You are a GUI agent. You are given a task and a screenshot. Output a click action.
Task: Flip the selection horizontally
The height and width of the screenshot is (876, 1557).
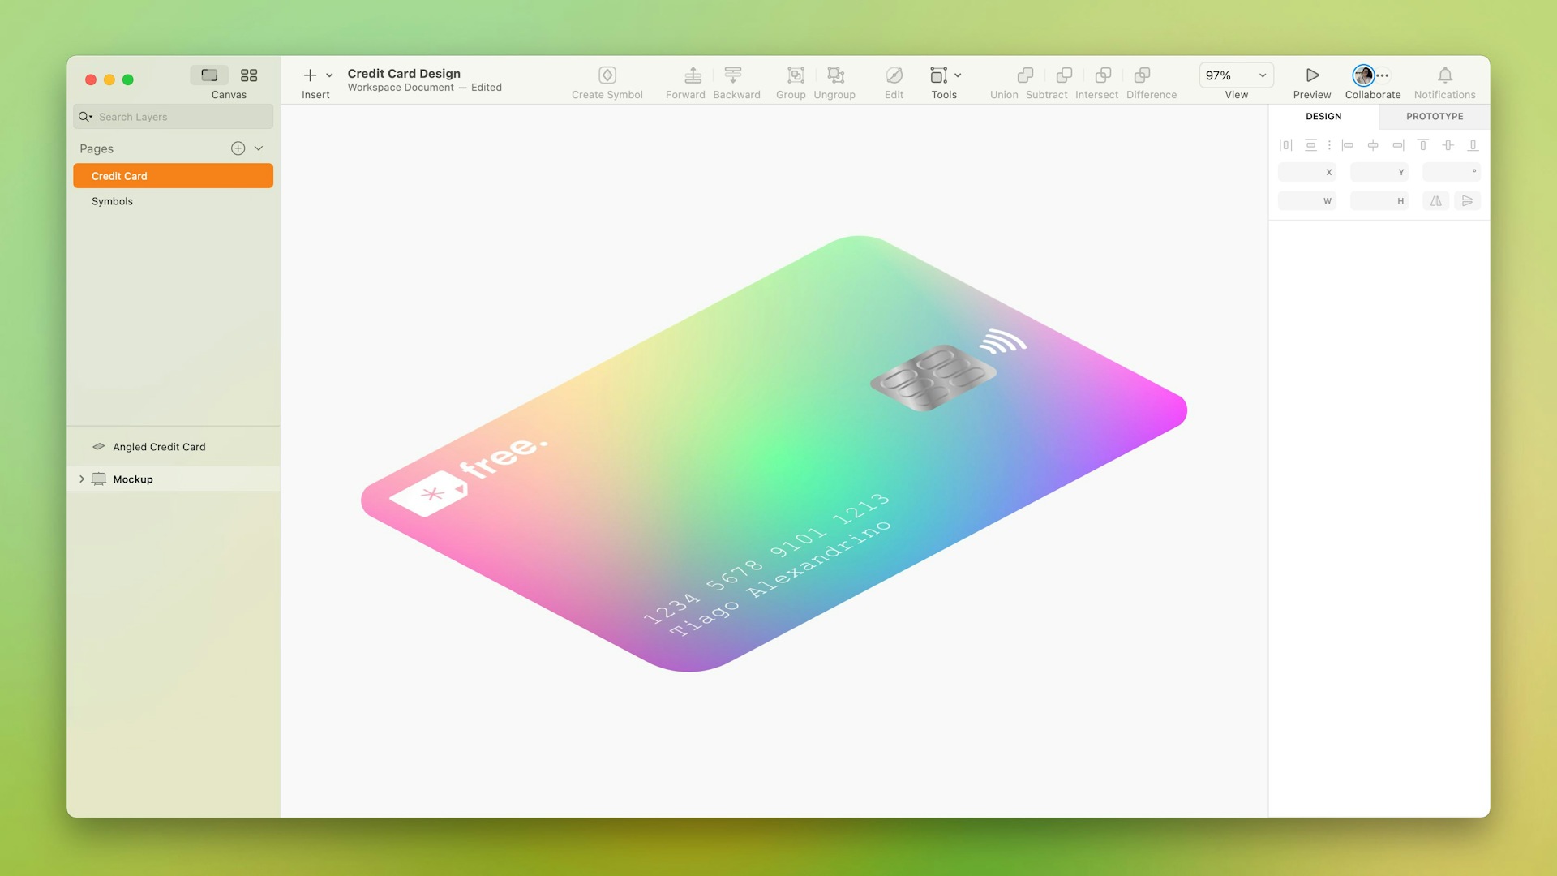click(1435, 200)
